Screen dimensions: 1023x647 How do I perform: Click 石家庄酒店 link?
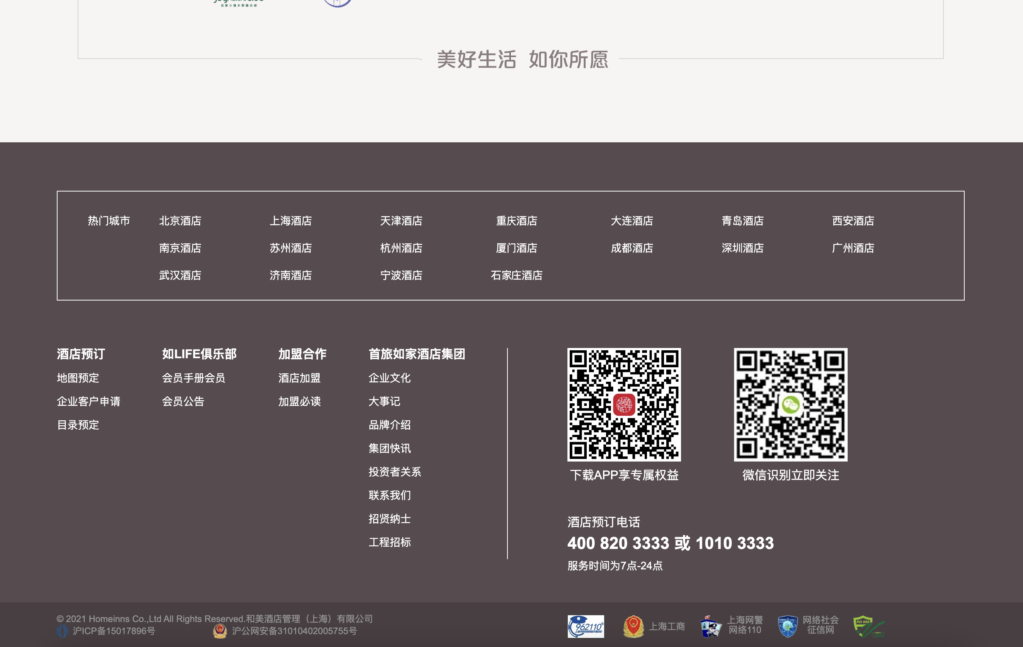point(516,276)
